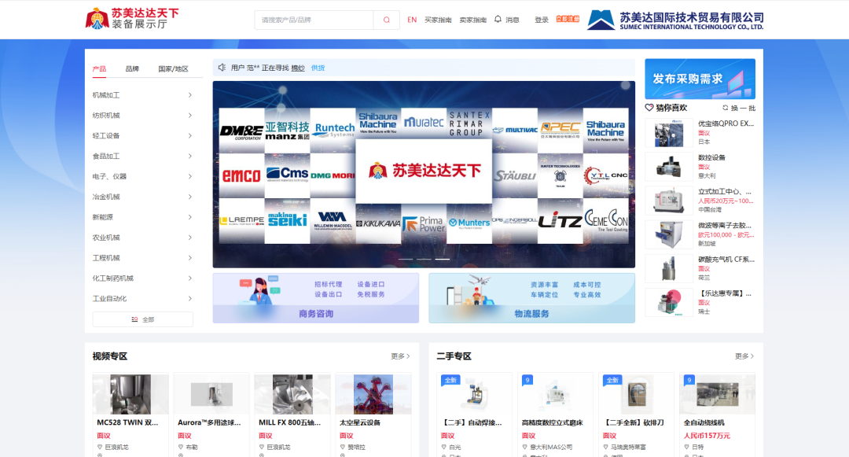849x457 pixels.
Task: Open the 高精度数控立式磨床 listing
Action: coord(556,415)
